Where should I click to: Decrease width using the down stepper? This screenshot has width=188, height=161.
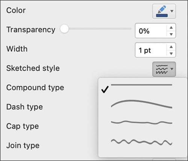[171, 53]
